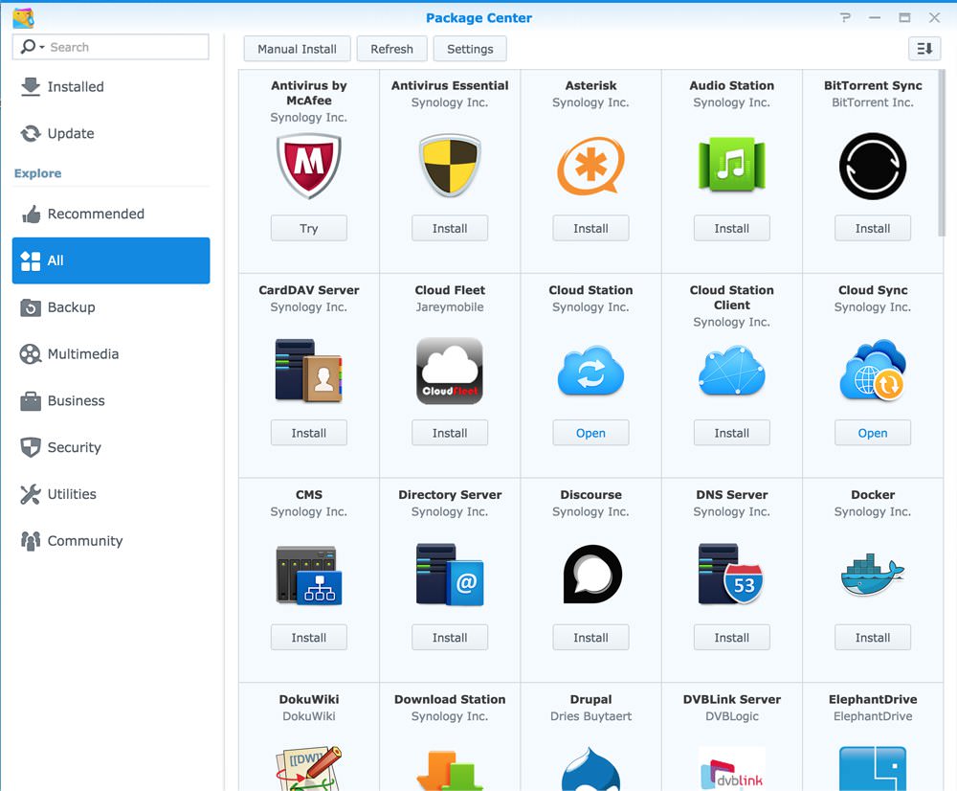Viewport: 957px width, 791px height.
Task: Open the search options dropdown arrow
Action: [41, 48]
